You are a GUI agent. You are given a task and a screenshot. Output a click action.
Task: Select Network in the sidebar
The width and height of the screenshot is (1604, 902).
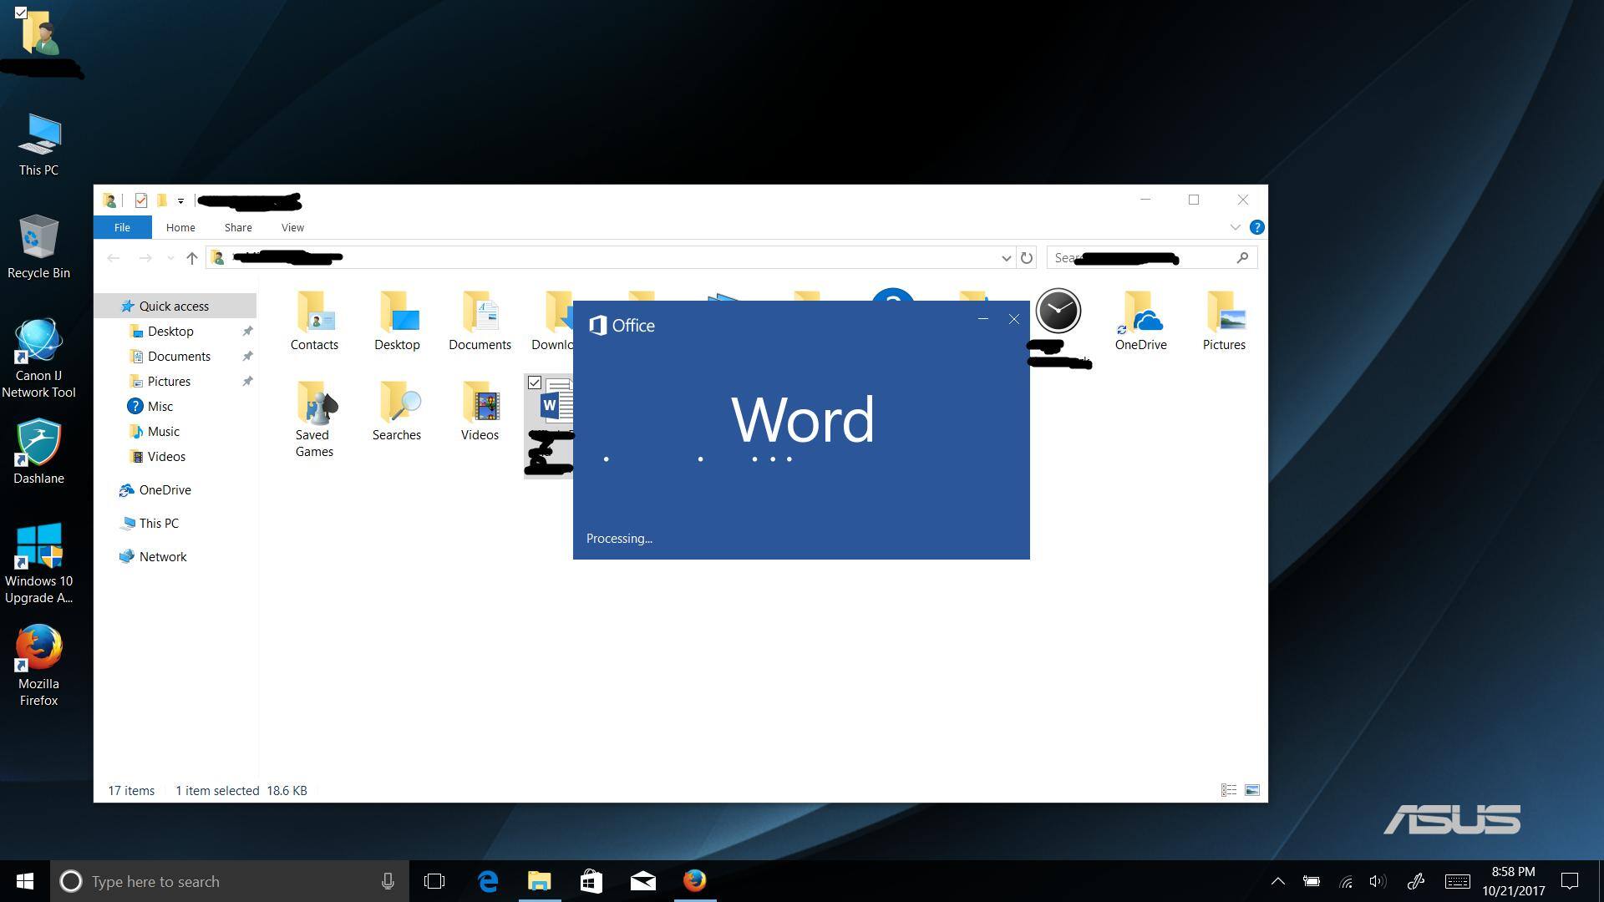(x=162, y=555)
